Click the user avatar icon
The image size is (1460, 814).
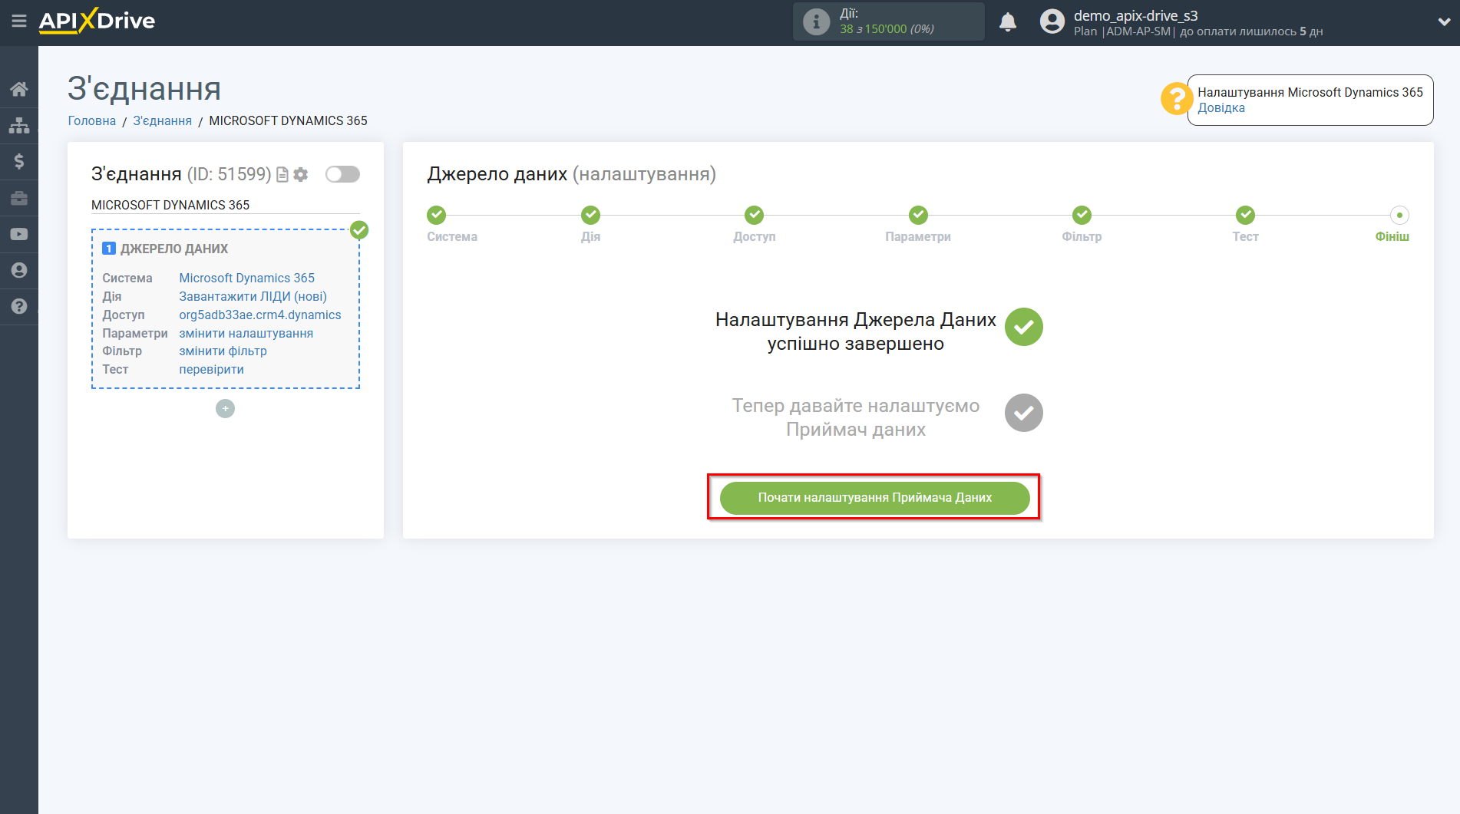1052,21
